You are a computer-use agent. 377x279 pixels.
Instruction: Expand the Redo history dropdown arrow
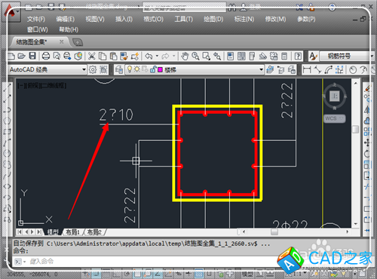pos(173,56)
